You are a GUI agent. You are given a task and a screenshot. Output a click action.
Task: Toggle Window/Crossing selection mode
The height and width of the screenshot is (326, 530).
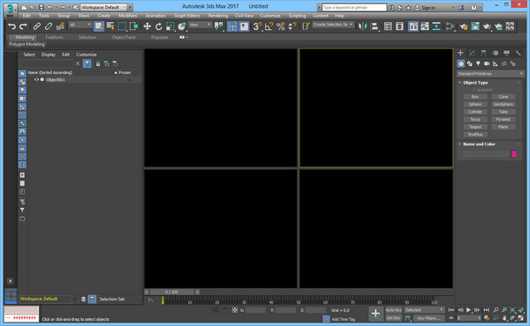[x=133, y=26]
